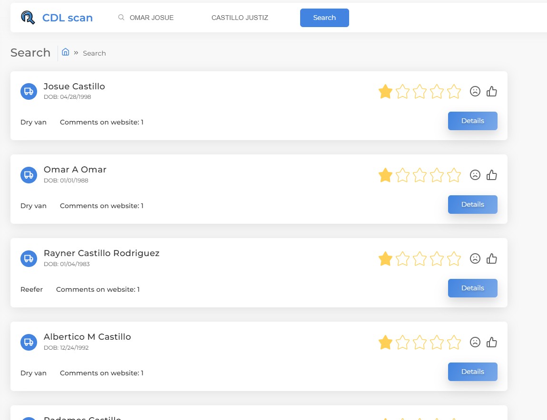Click the search magnifier icon in the header
This screenshot has height=420, width=547.
point(121,18)
